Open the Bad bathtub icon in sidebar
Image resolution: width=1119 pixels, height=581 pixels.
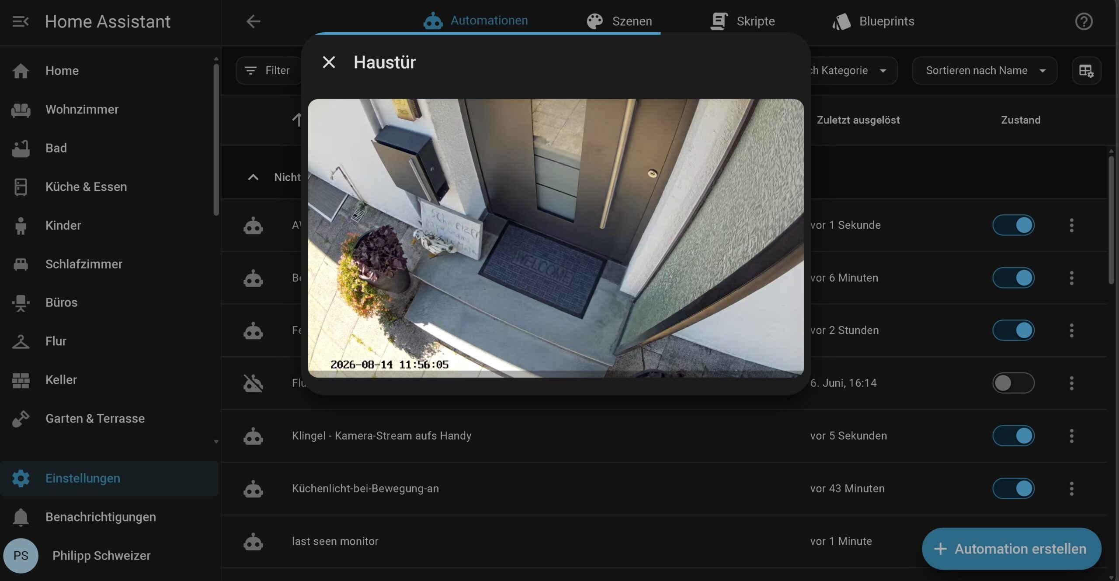click(x=21, y=148)
